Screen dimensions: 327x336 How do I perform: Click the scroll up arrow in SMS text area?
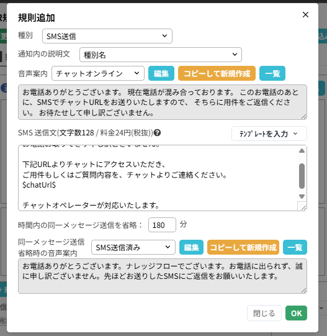coord(302,151)
